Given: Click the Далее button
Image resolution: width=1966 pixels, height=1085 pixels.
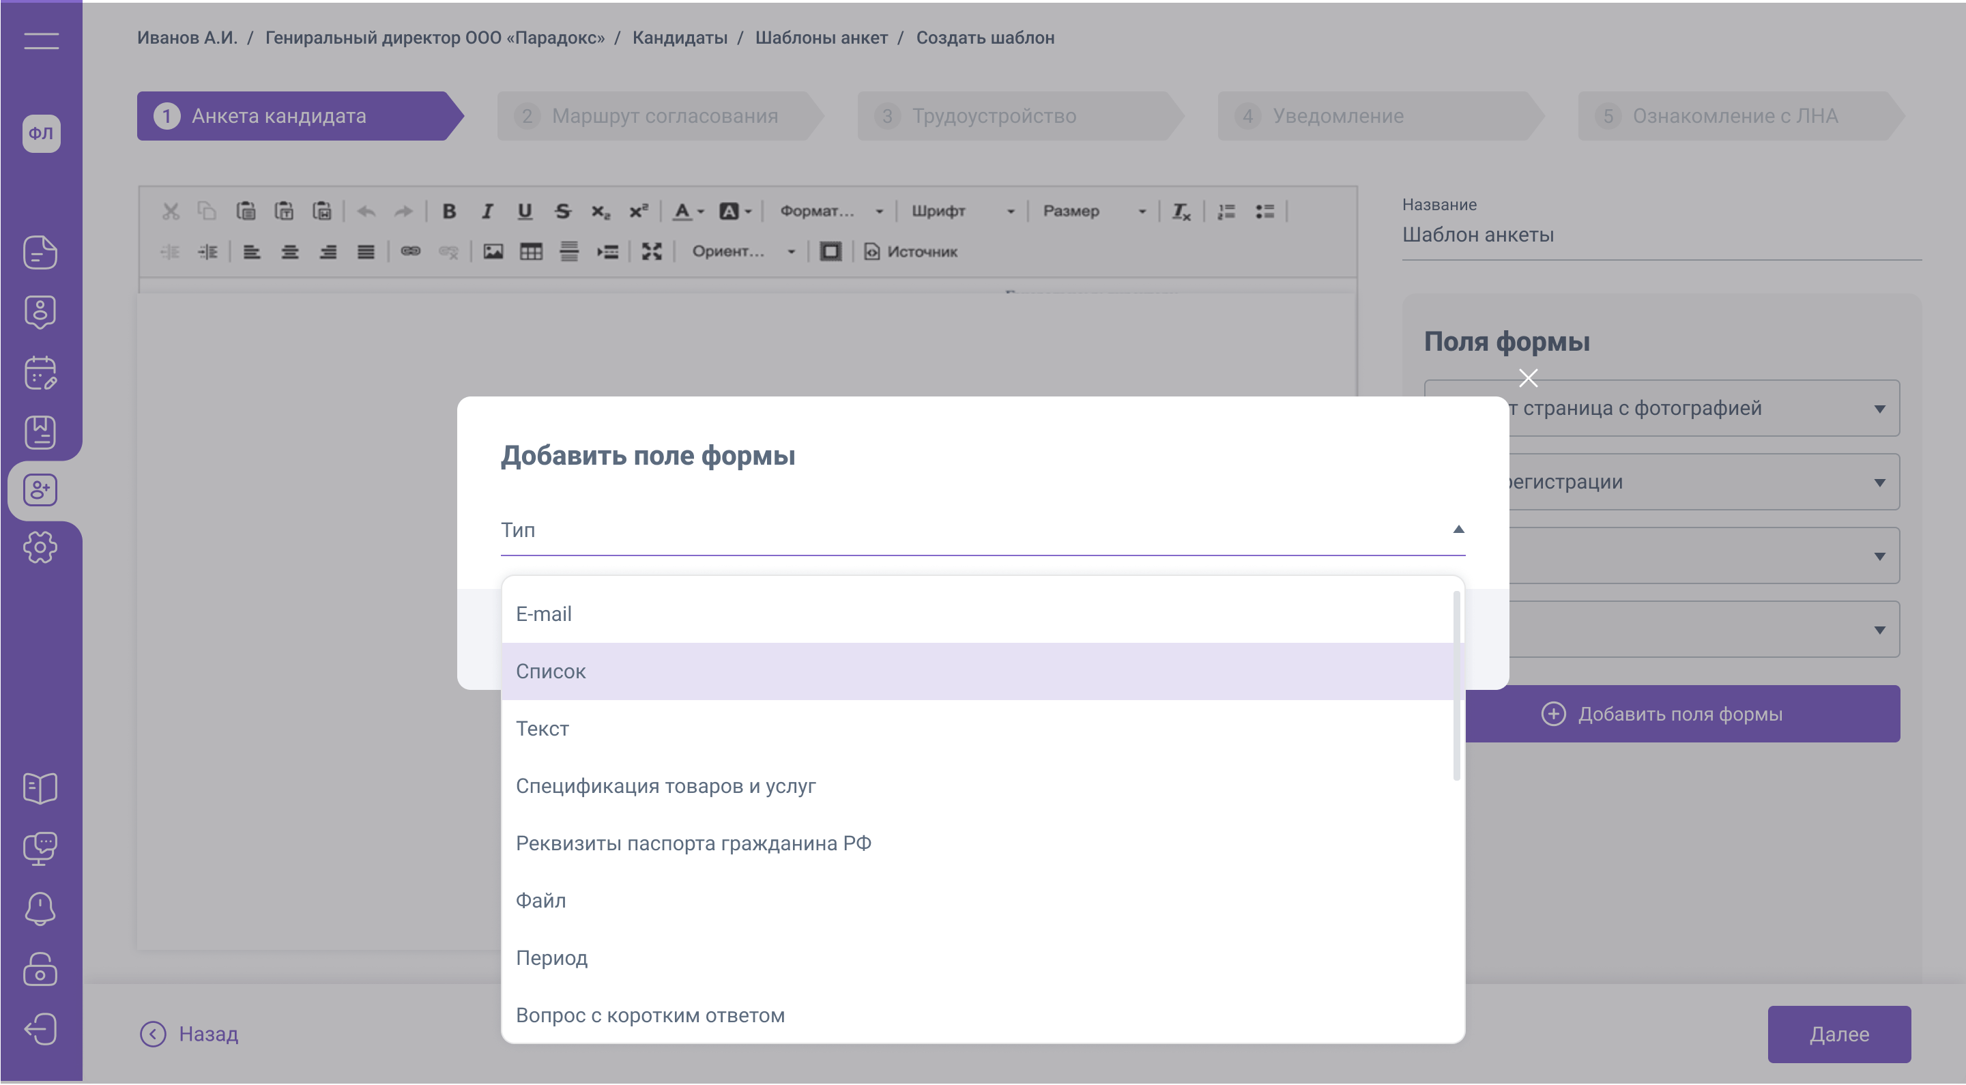Looking at the screenshot, I should pyautogui.click(x=1838, y=1035).
